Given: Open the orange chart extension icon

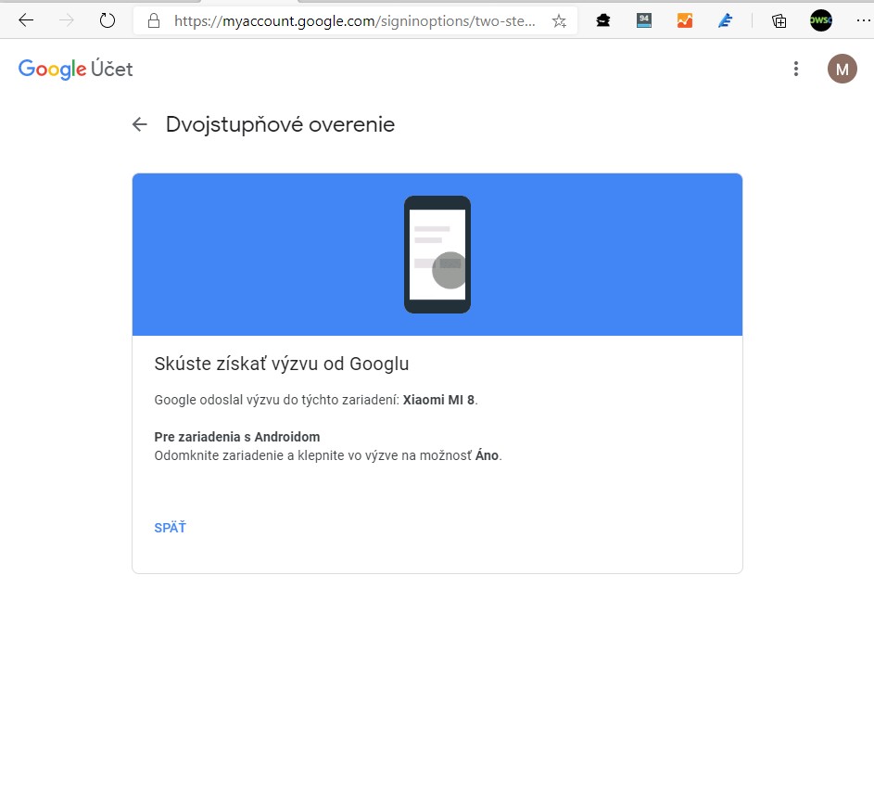Looking at the screenshot, I should [685, 21].
